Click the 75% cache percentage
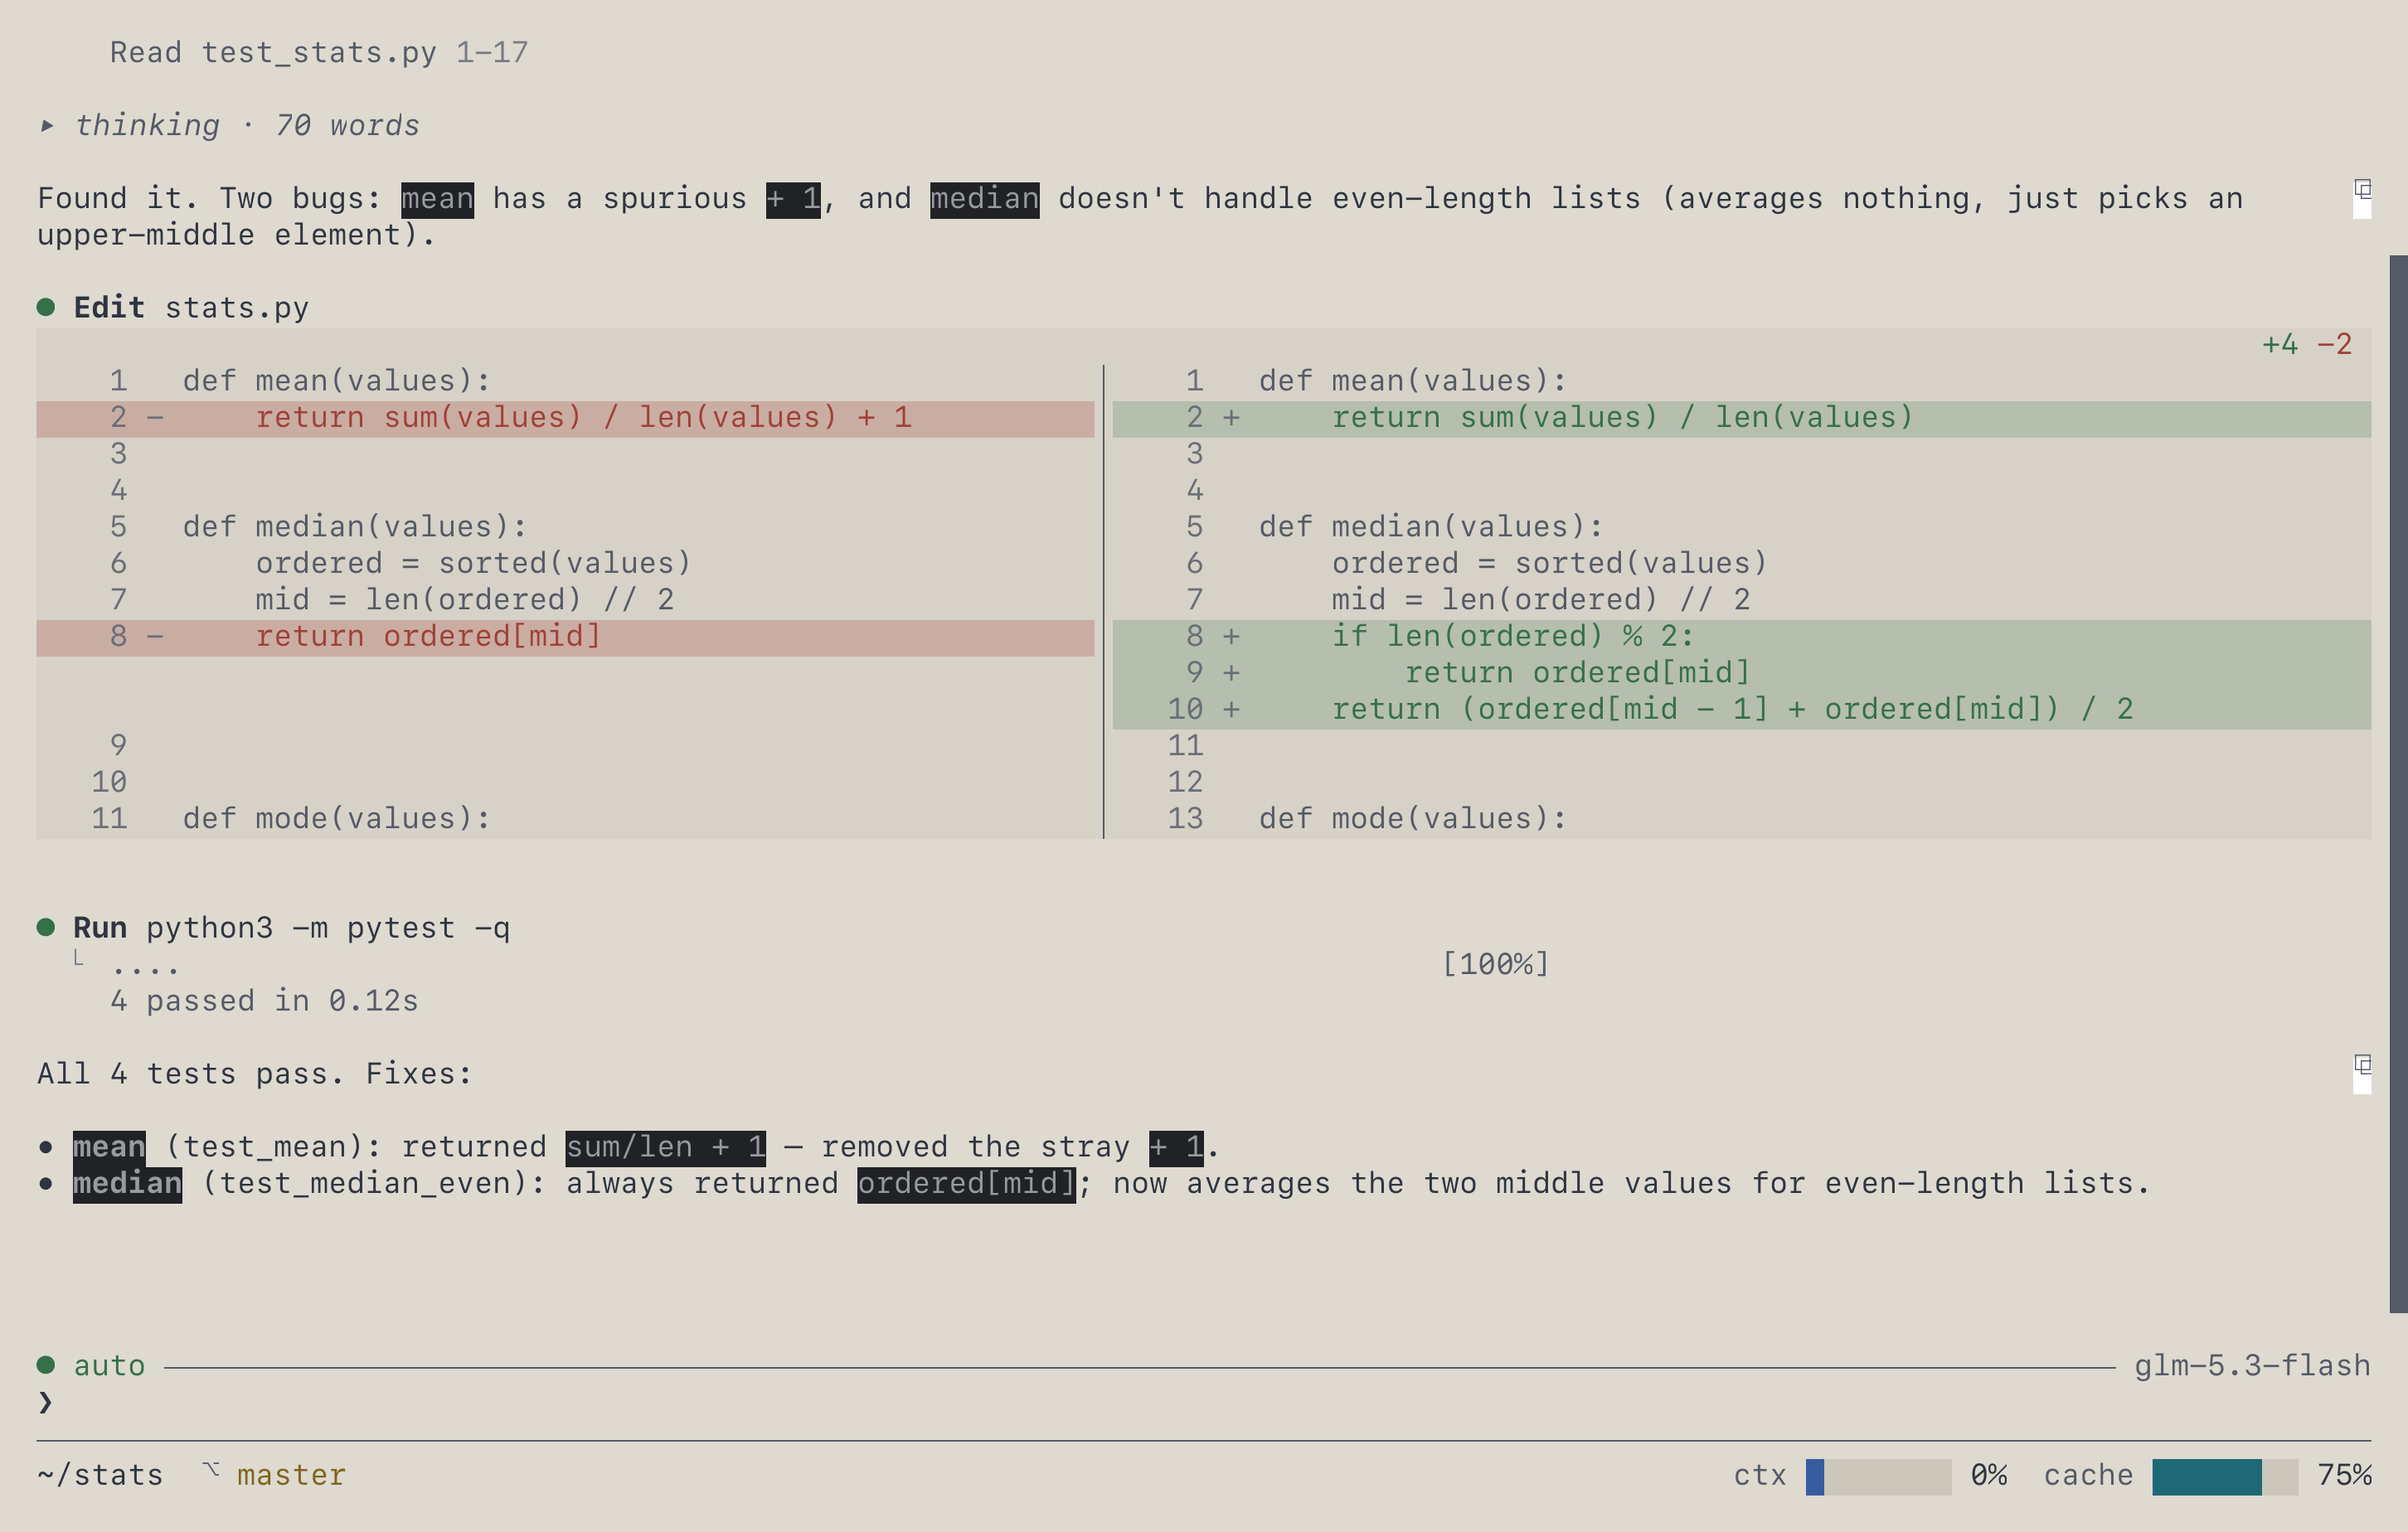2408x1532 pixels. 2344,1475
